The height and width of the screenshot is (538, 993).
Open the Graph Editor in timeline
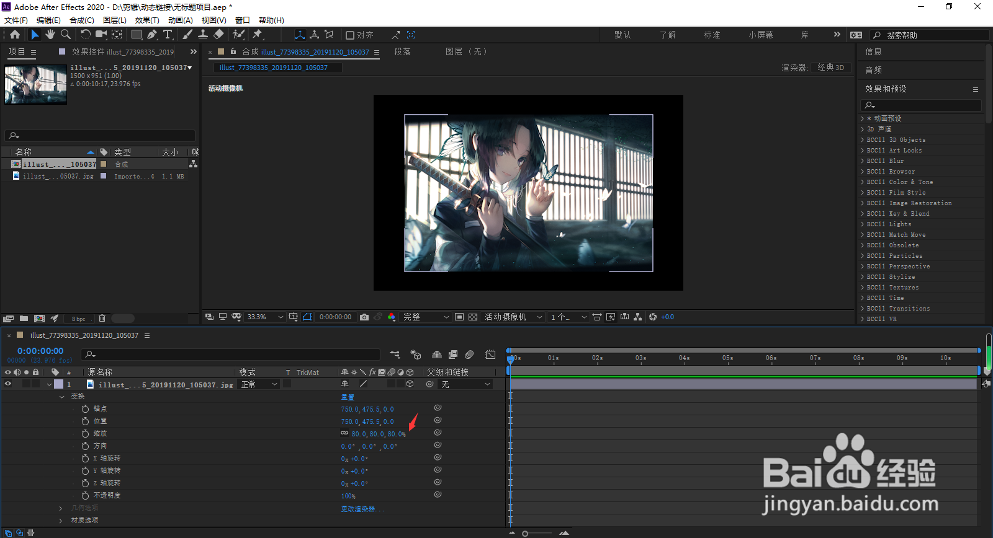click(x=490, y=355)
